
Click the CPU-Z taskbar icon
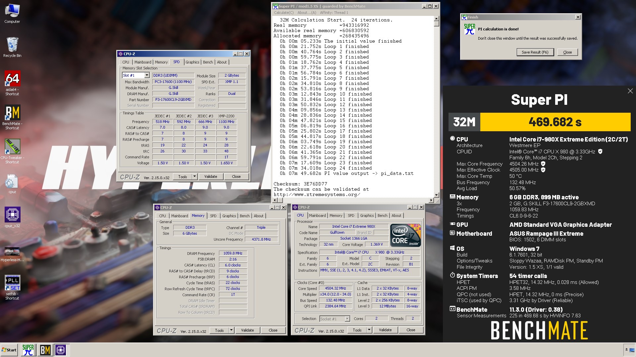61,350
